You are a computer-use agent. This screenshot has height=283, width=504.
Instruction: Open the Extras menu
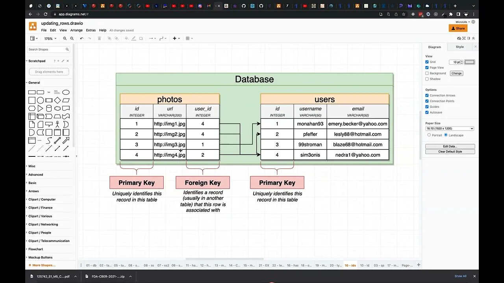tap(91, 30)
